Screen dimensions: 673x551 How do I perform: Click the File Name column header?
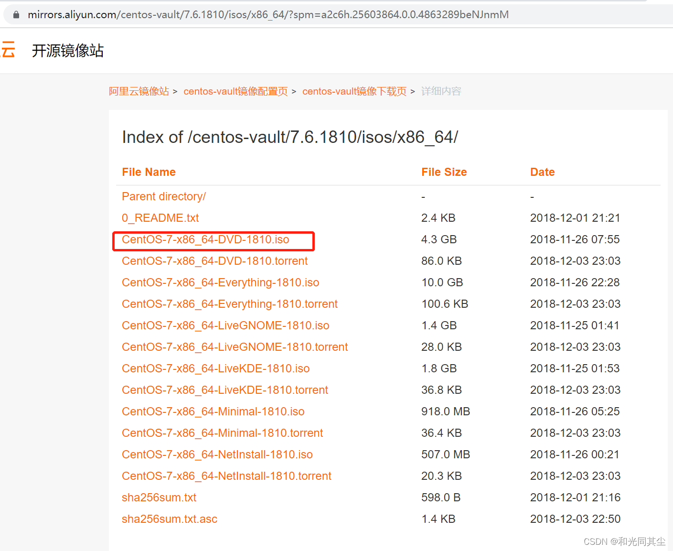click(x=149, y=172)
